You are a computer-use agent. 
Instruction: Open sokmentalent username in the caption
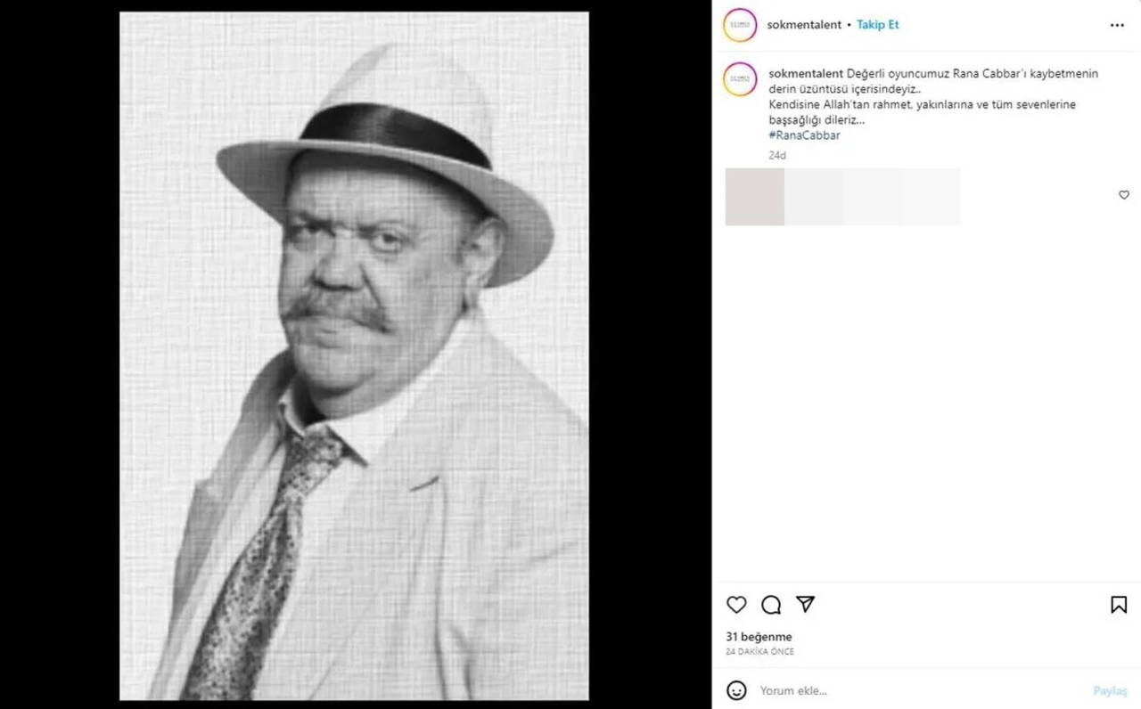(804, 74)
